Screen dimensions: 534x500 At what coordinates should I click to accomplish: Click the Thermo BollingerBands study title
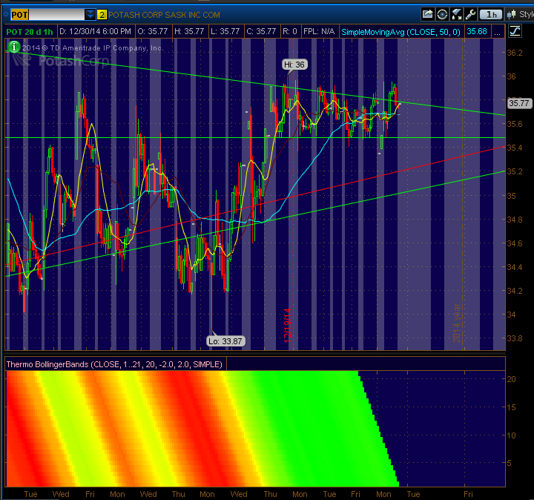tap(114, 364)
